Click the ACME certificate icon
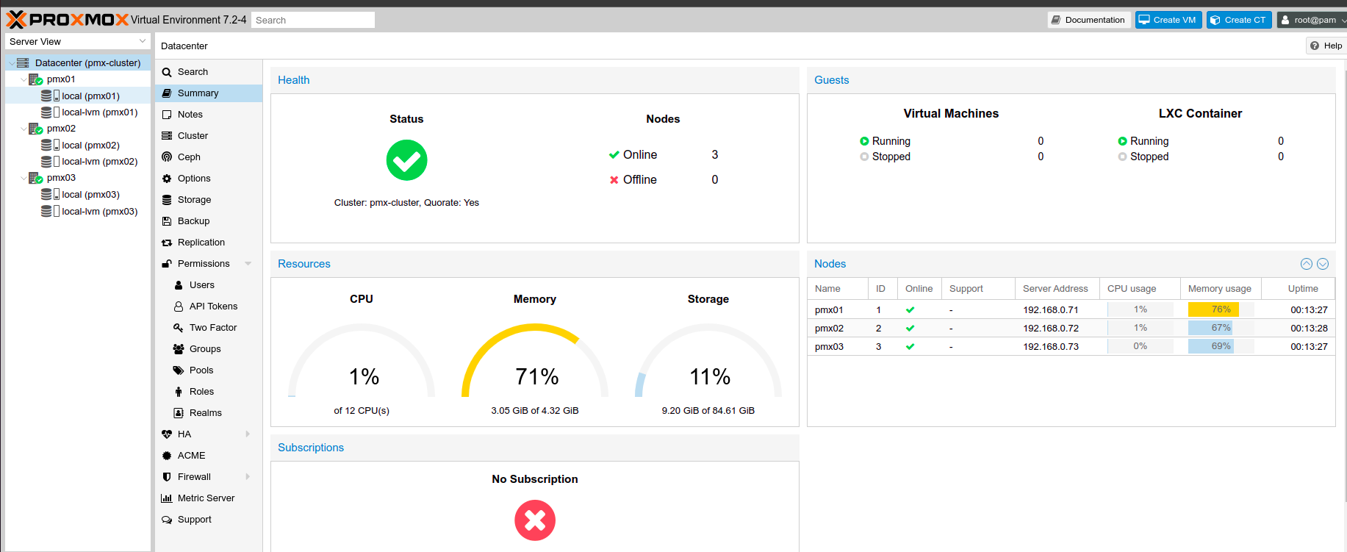 [167, 456]
